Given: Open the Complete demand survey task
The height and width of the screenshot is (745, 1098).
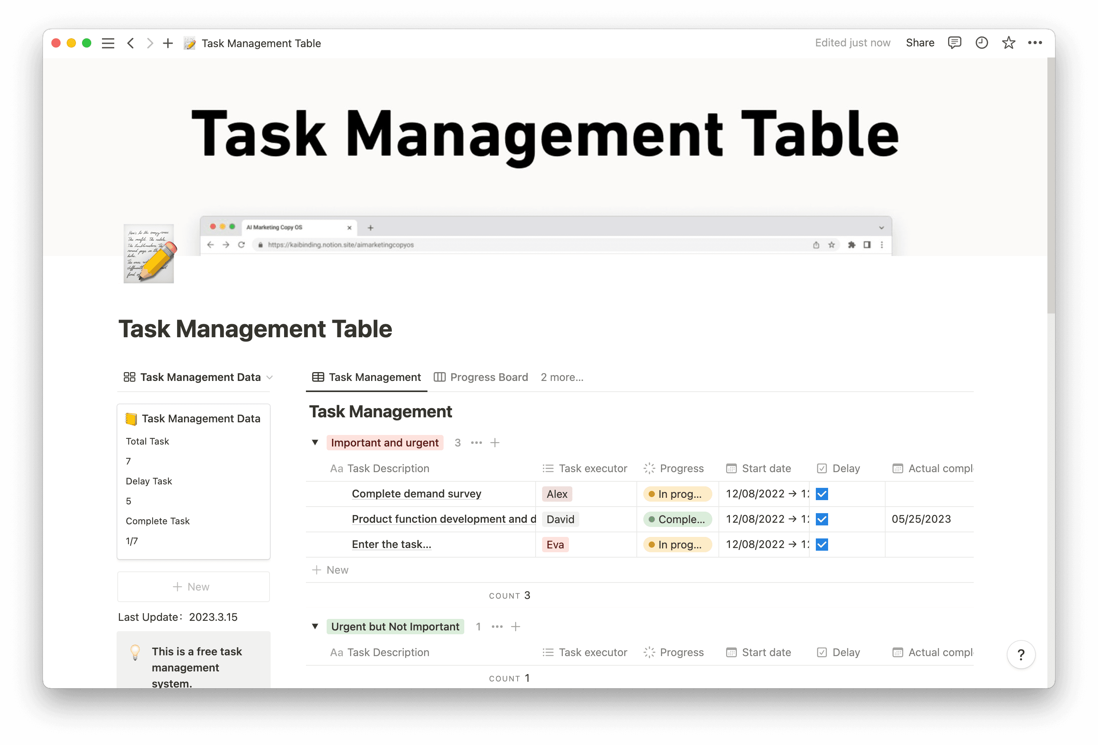Looking at the screenshot, I should point(416,494).
